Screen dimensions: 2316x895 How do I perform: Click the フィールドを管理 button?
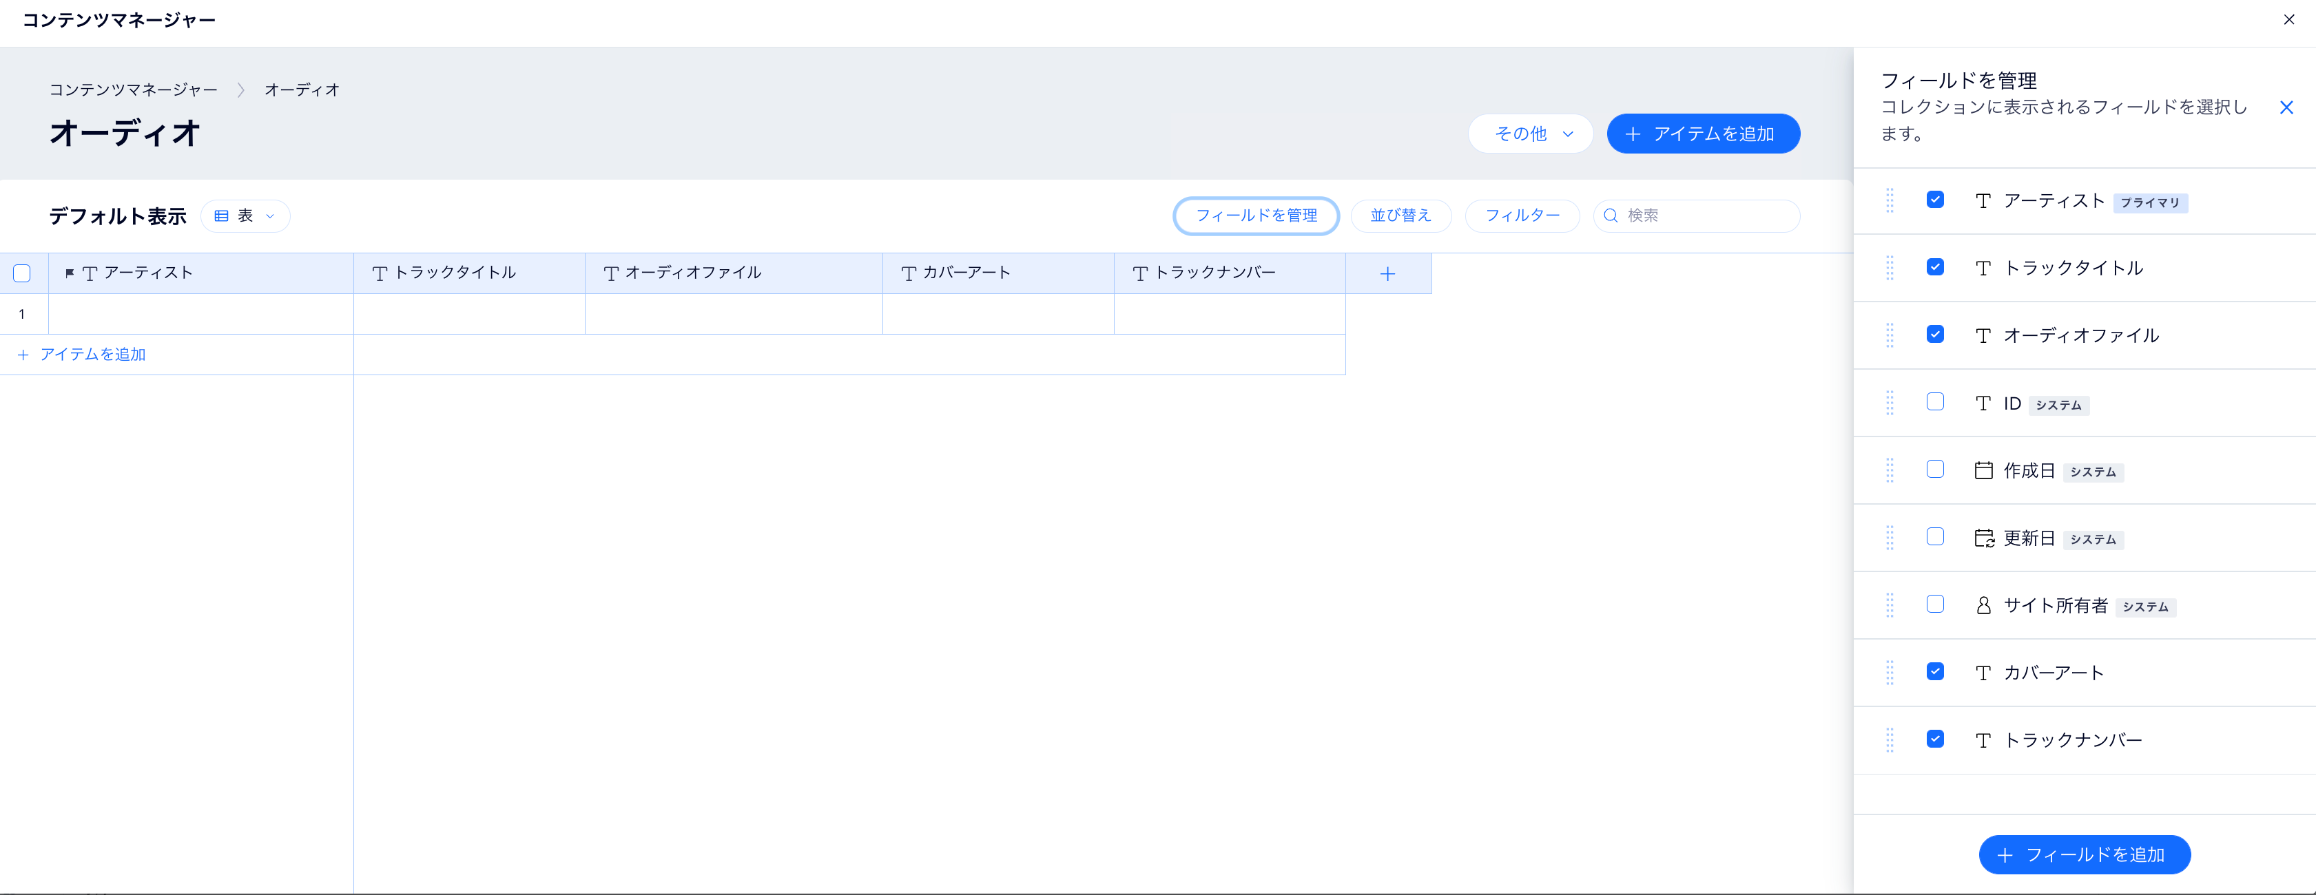point(1256,215)
